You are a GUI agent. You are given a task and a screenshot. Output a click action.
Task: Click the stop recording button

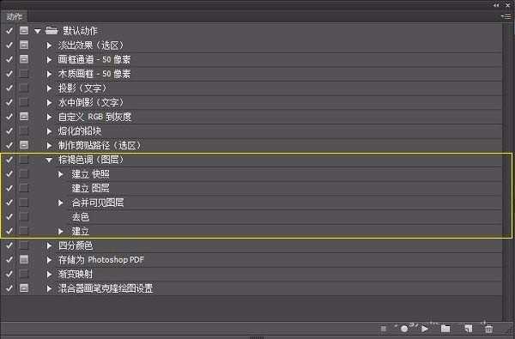[x=384, y=329]
